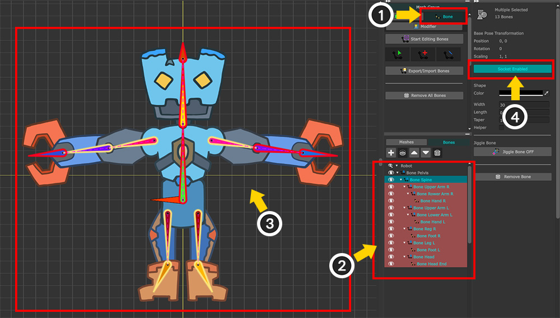
Task: Pick the bone link tool with blue line
Action: (x=449, y=54)
